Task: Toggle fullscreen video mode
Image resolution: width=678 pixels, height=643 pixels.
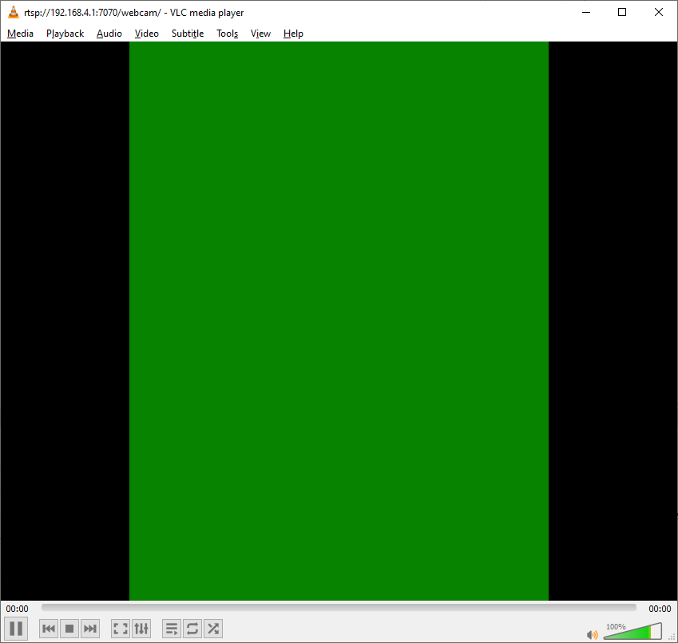Action: (121, 629)
